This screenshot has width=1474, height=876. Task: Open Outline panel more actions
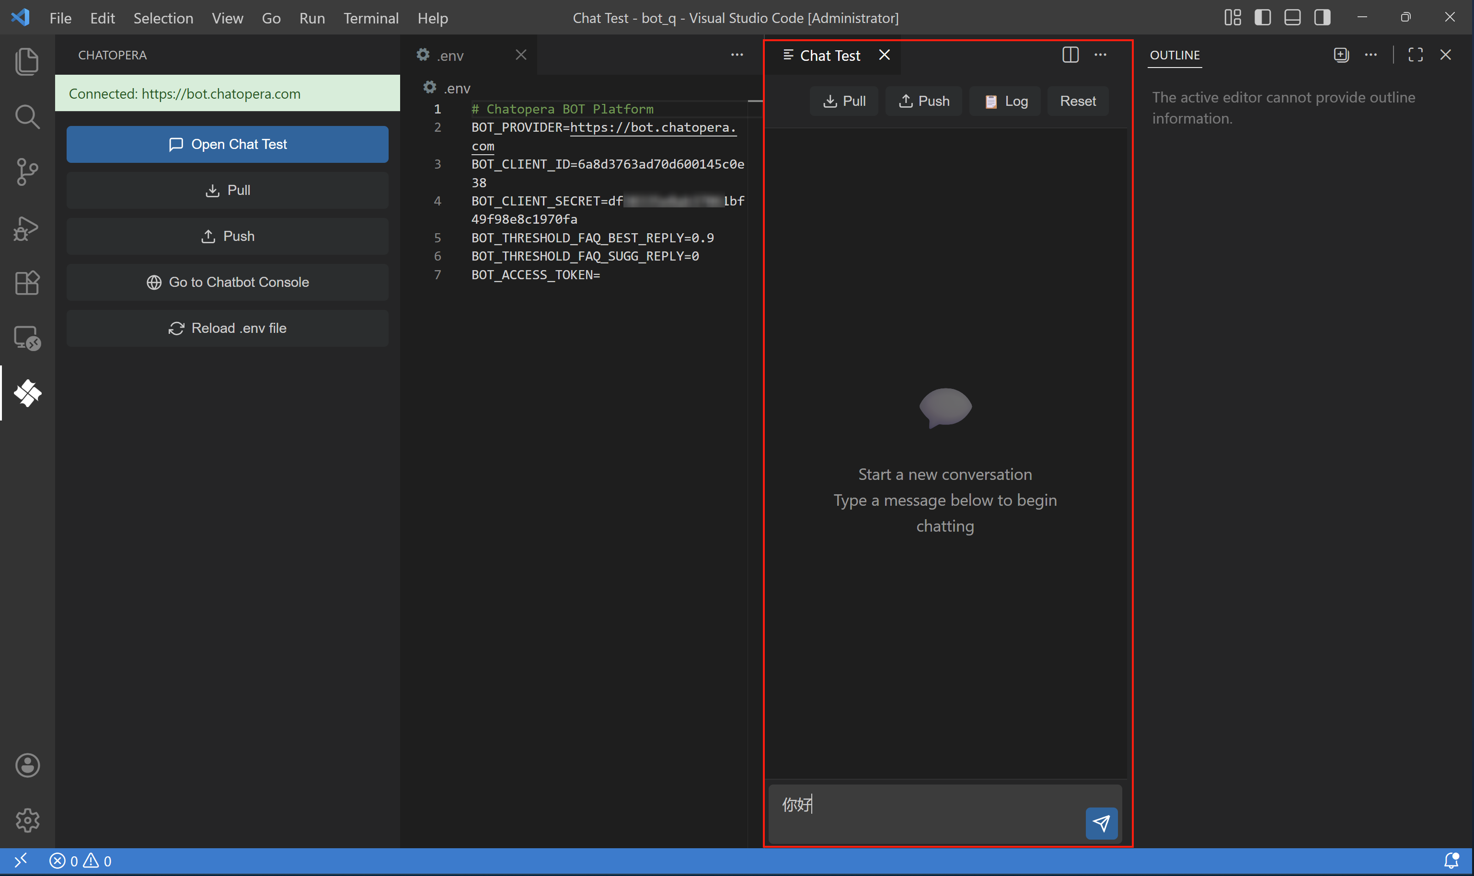click(1370, 55)
